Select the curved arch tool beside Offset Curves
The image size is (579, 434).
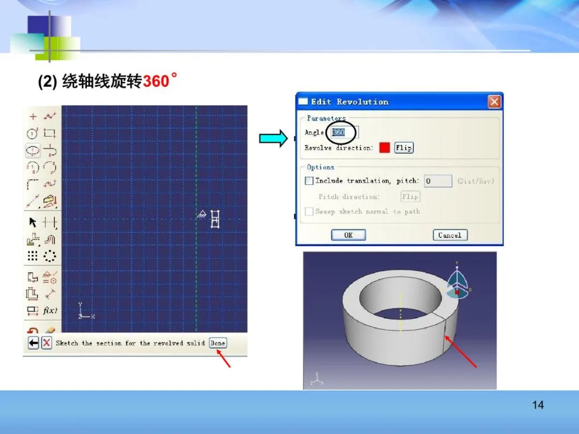point(50,240)
